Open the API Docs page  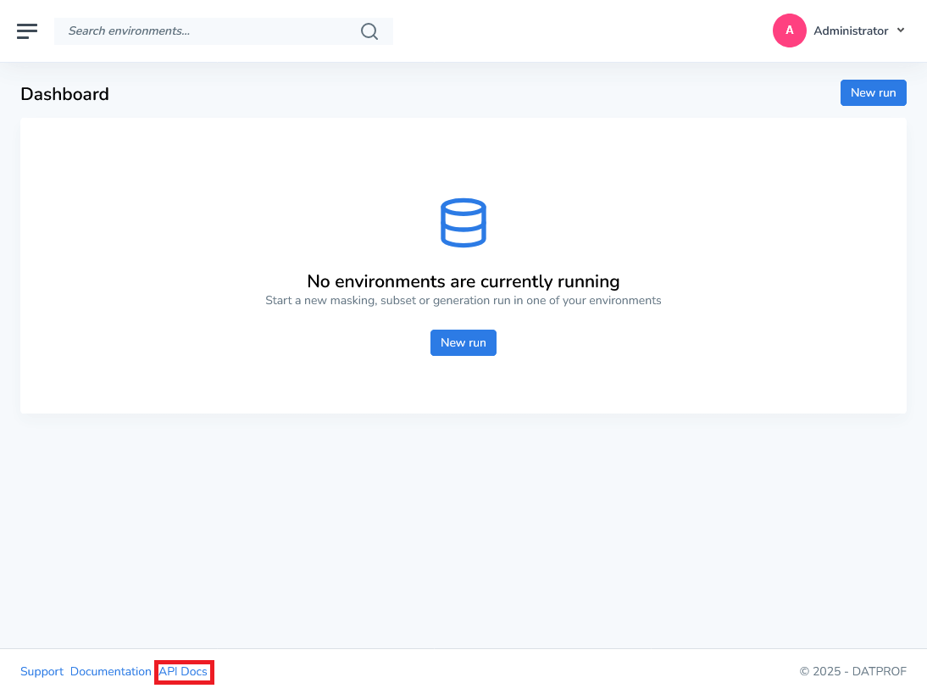coord(183,671)
